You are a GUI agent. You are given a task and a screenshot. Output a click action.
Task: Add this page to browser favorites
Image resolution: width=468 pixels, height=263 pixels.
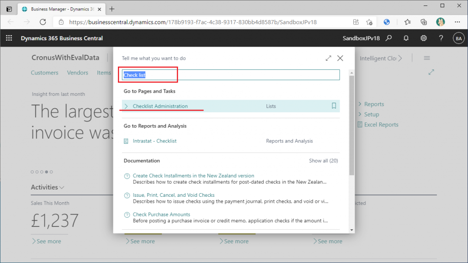point(369,22)
